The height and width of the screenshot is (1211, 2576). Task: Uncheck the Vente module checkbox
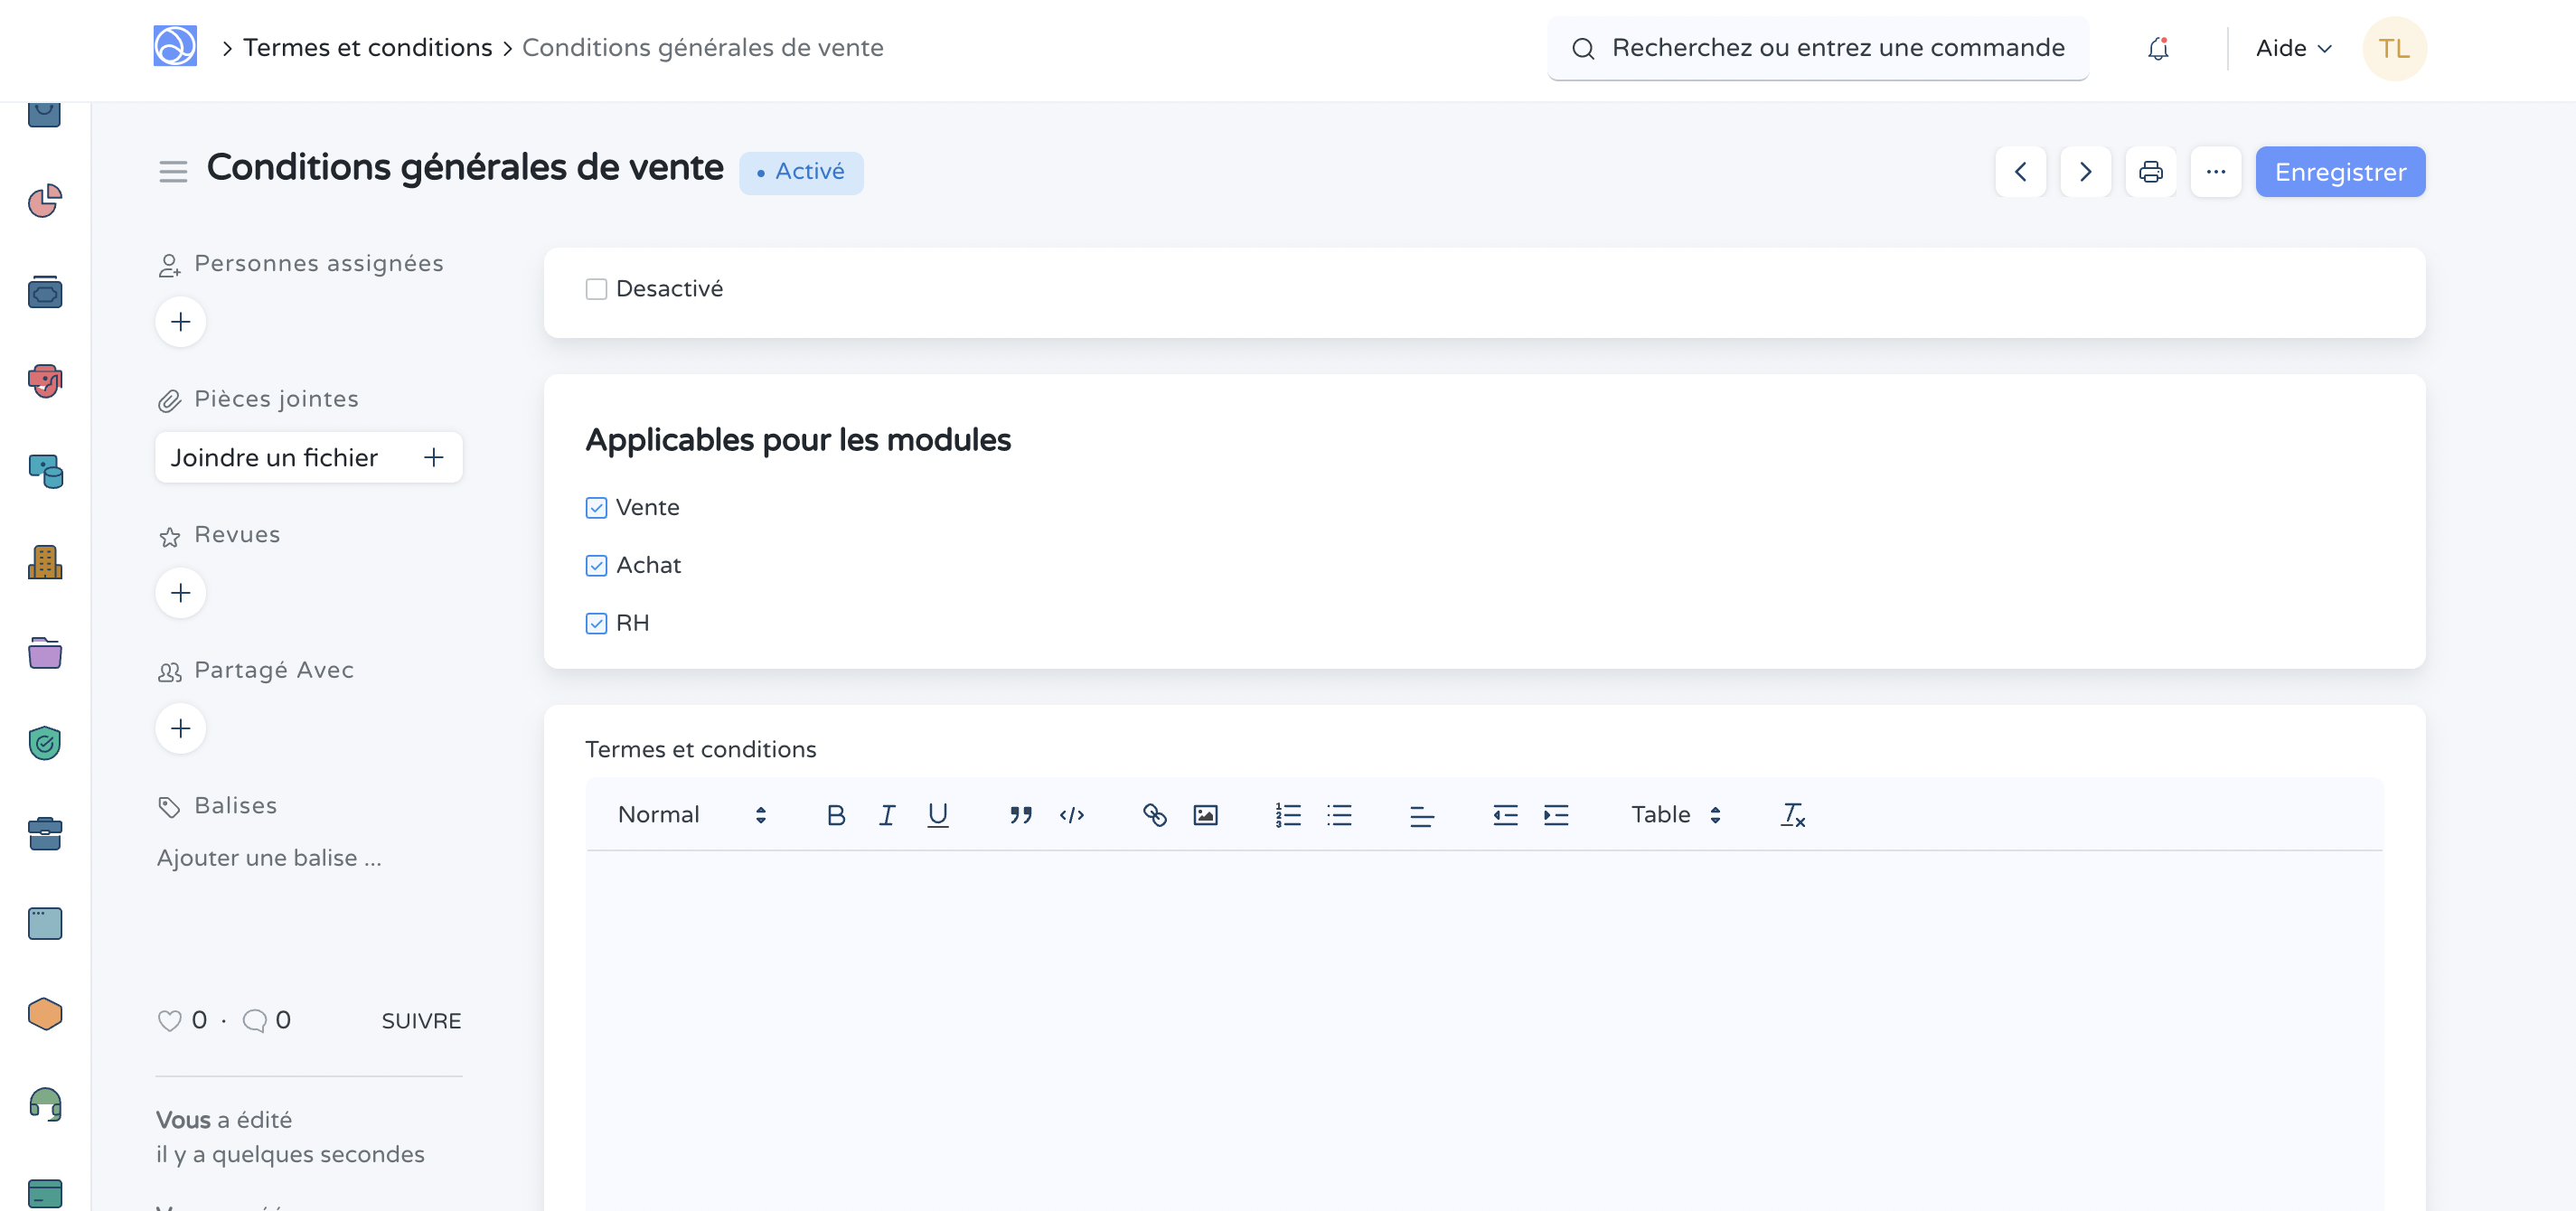[x=596, y=507]
